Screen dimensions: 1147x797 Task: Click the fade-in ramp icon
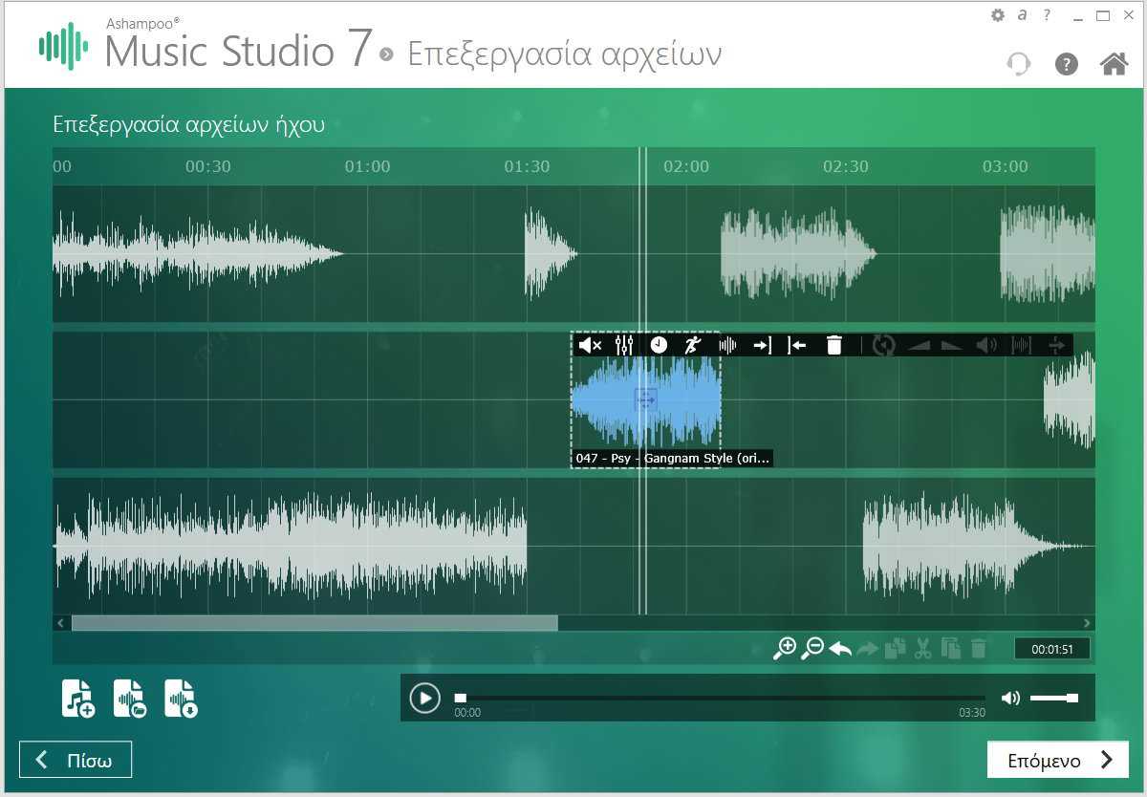tap(919, 345)
